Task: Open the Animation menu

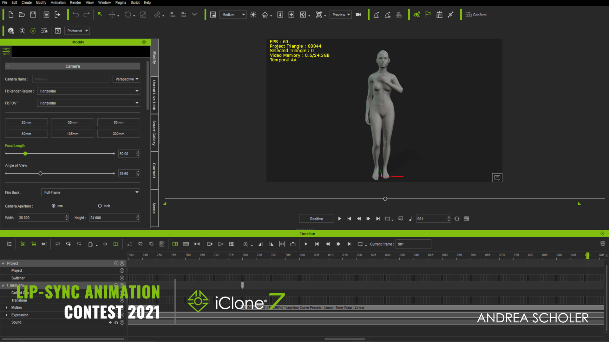Action: 58,3
